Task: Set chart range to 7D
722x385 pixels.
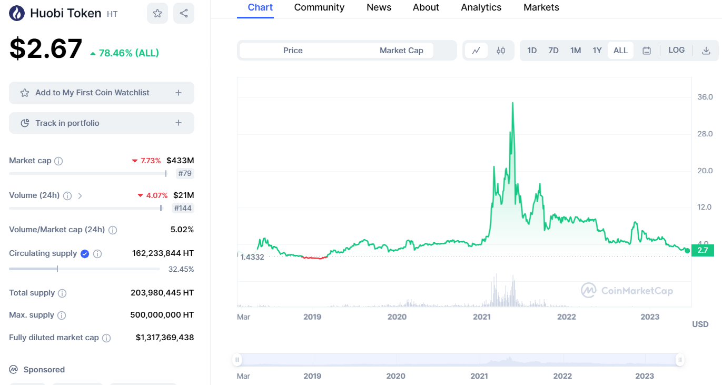Action: tap(553, 51)
